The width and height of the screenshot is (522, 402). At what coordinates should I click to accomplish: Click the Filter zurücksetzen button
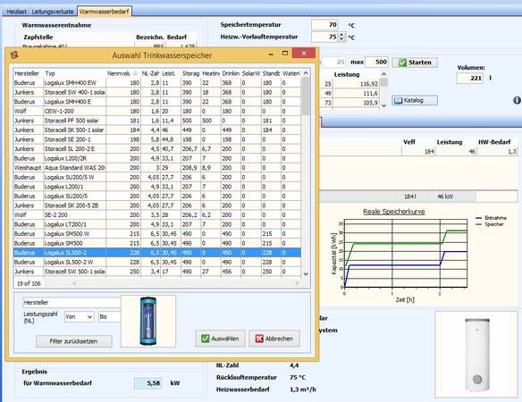(x=74, y=341)
